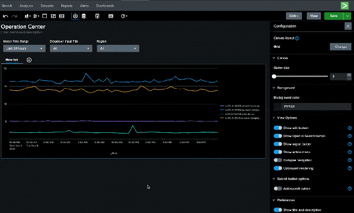
Task: Click the Canvas layout info icon
Action: point(297,38)
